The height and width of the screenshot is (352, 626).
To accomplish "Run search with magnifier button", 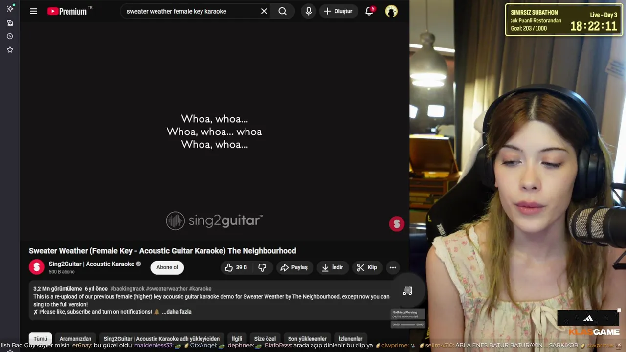I will [x=283, y=11].
